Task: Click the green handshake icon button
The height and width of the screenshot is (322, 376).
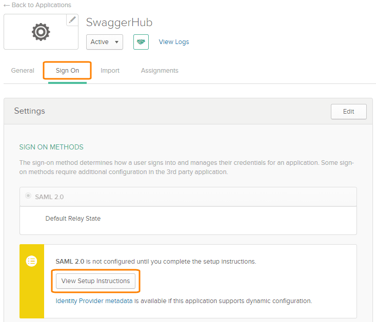Action: (141, 42)
